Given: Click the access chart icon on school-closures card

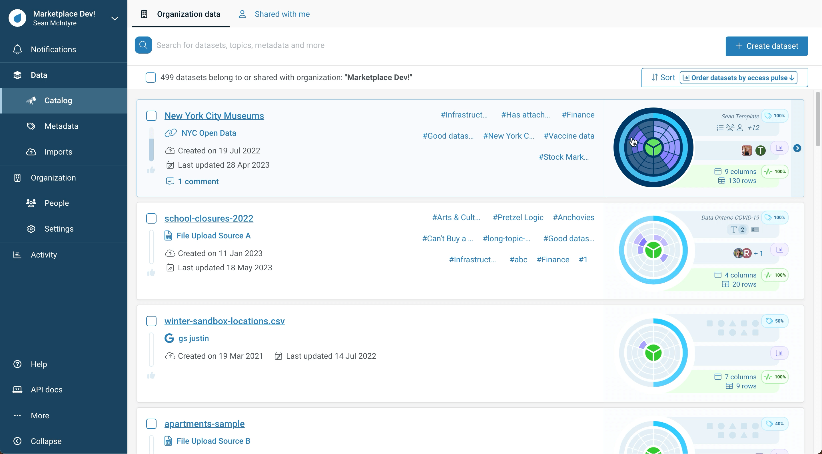Looking at the screenshot, I should (779, 250).
